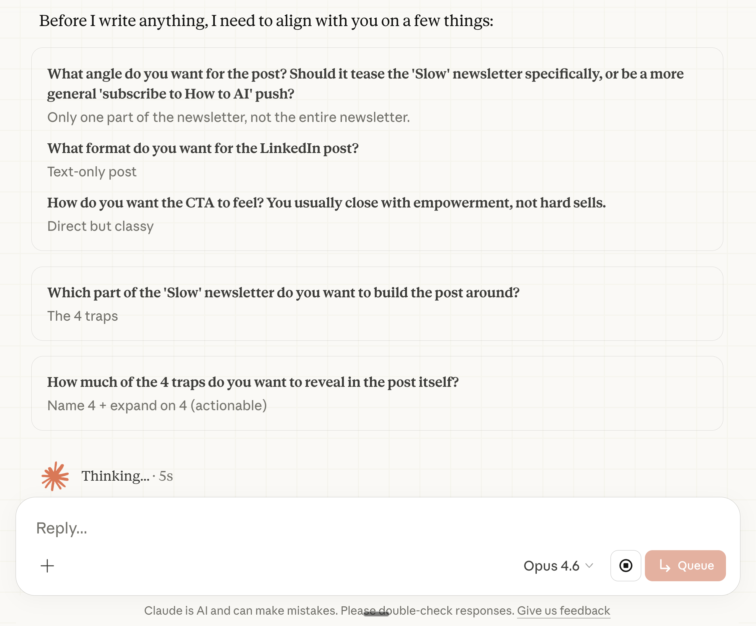
Task: Select the 'Direct but classy' answer
Action: 100,226
